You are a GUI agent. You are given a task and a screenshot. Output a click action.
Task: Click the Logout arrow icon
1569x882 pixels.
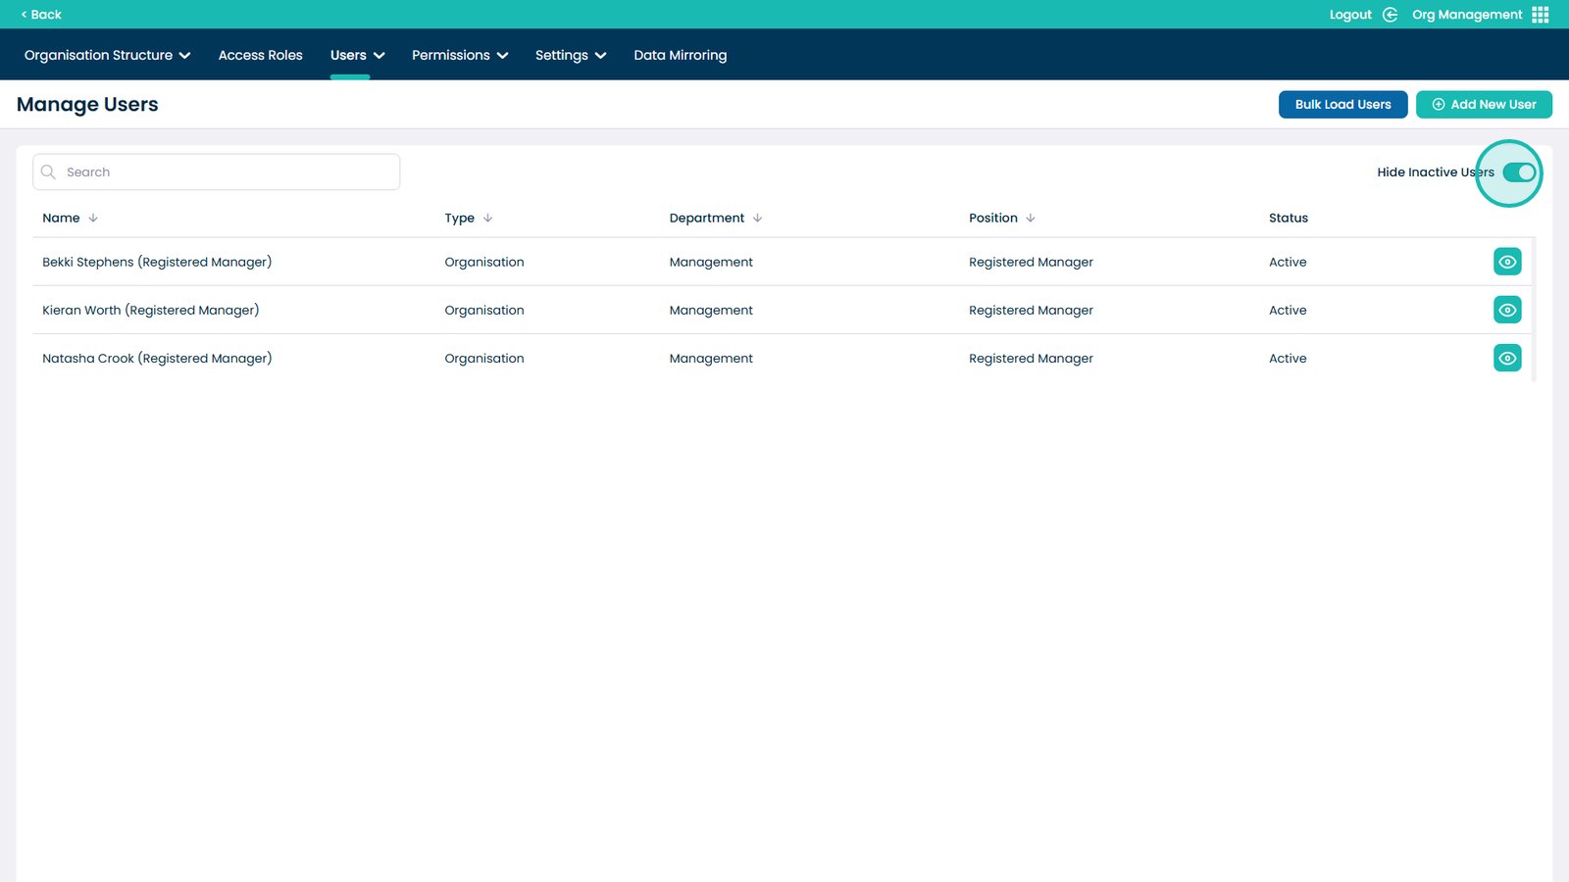[1390, 15]
